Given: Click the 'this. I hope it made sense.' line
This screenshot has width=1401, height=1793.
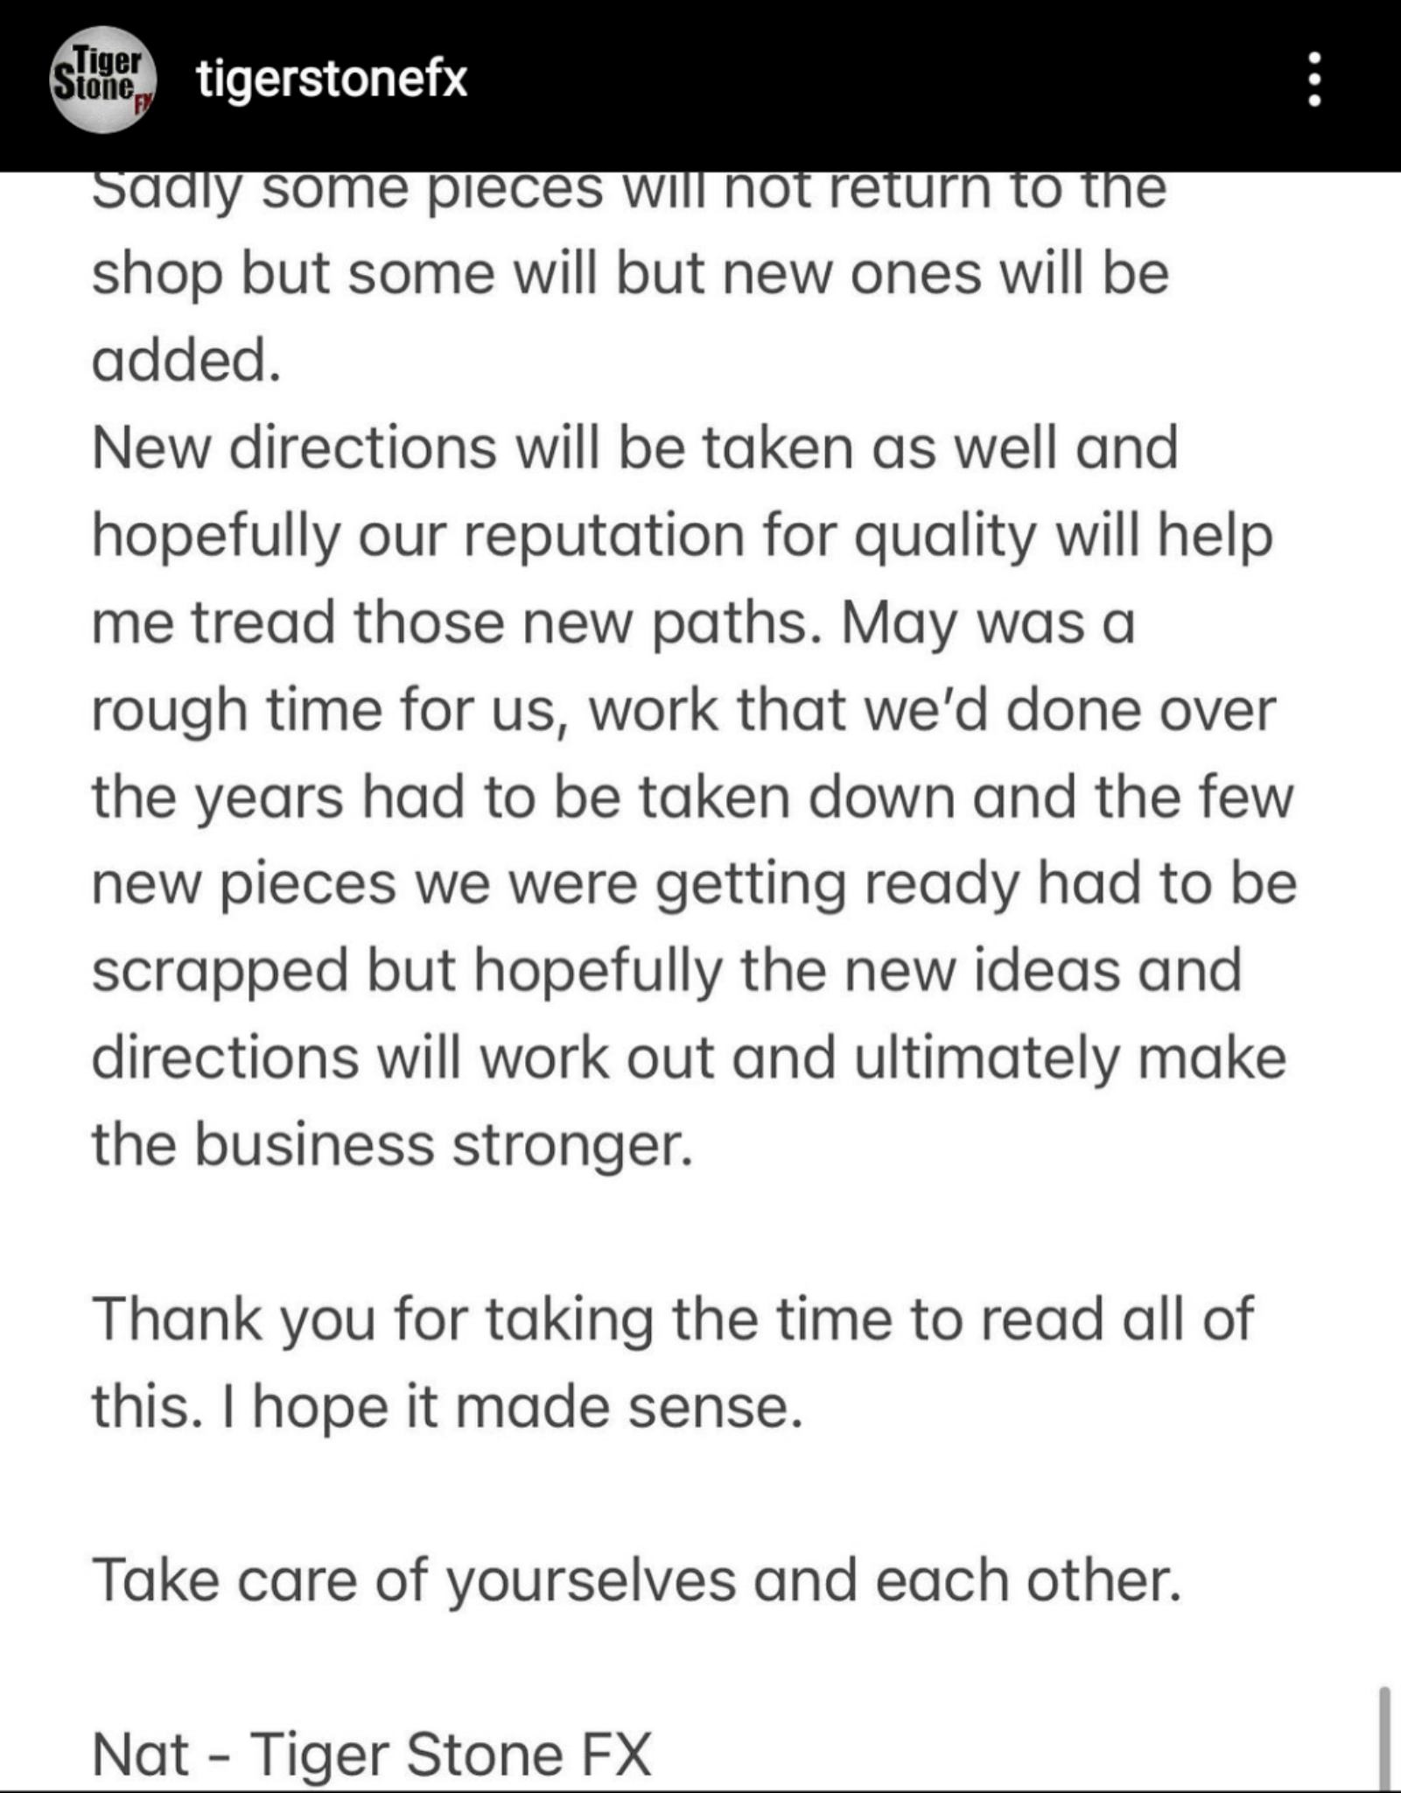Looking at the screenshot, I should 447,1407.
